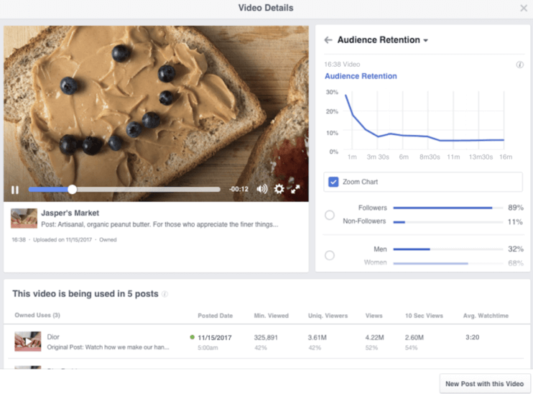The image size is (533, 394).
Task: Click the info icon next to posts heading
Action: pyautogui.click(x=165, y=294)
